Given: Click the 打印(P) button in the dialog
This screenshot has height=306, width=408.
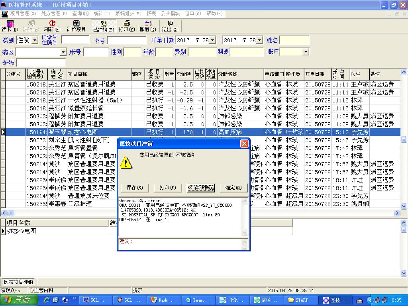Looking at the screenshot, I should pos(168,188).
